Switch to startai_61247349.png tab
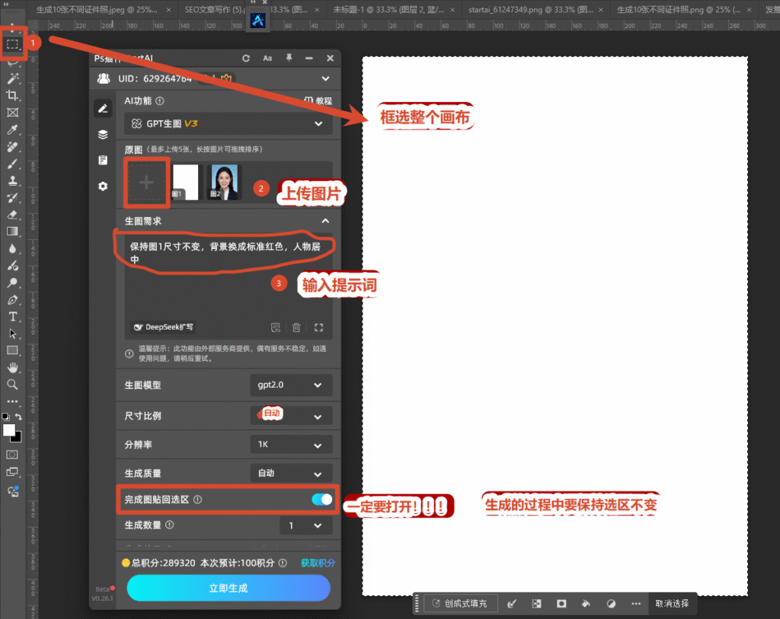The image size is (780, 619). (530, 9)
